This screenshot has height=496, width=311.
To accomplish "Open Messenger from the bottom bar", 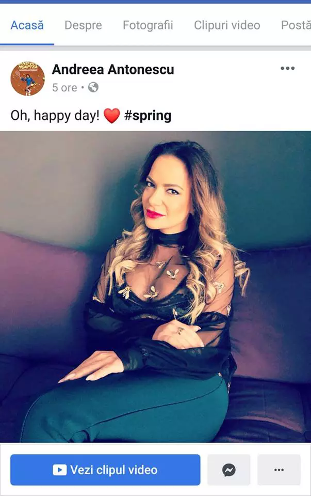I will pyautogui.click(x=228, y=470).
